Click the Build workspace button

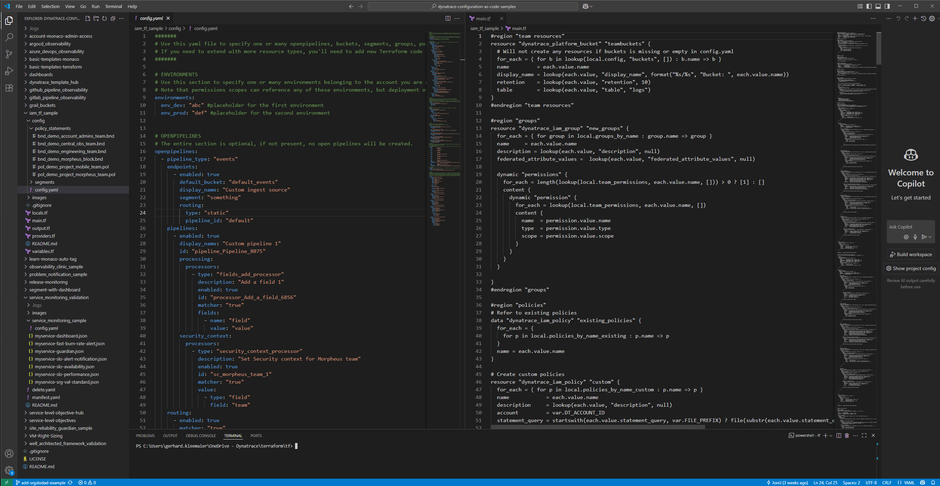(911, 254)
